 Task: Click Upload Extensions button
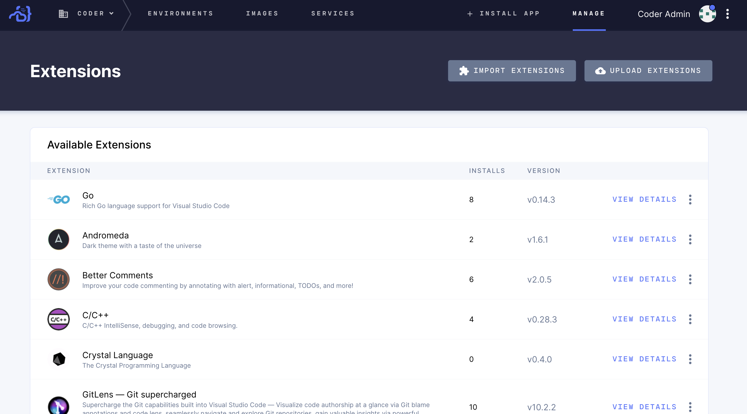[x=648, y=71]
